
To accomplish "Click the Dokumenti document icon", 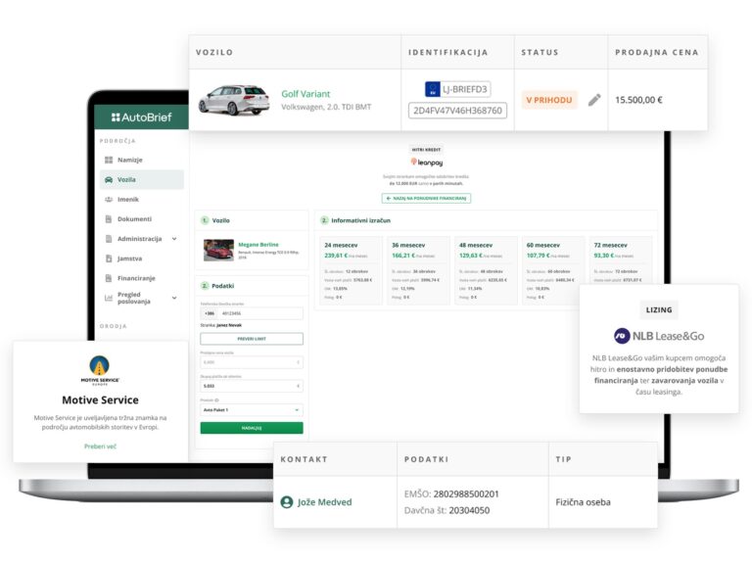I will (108, 219).
